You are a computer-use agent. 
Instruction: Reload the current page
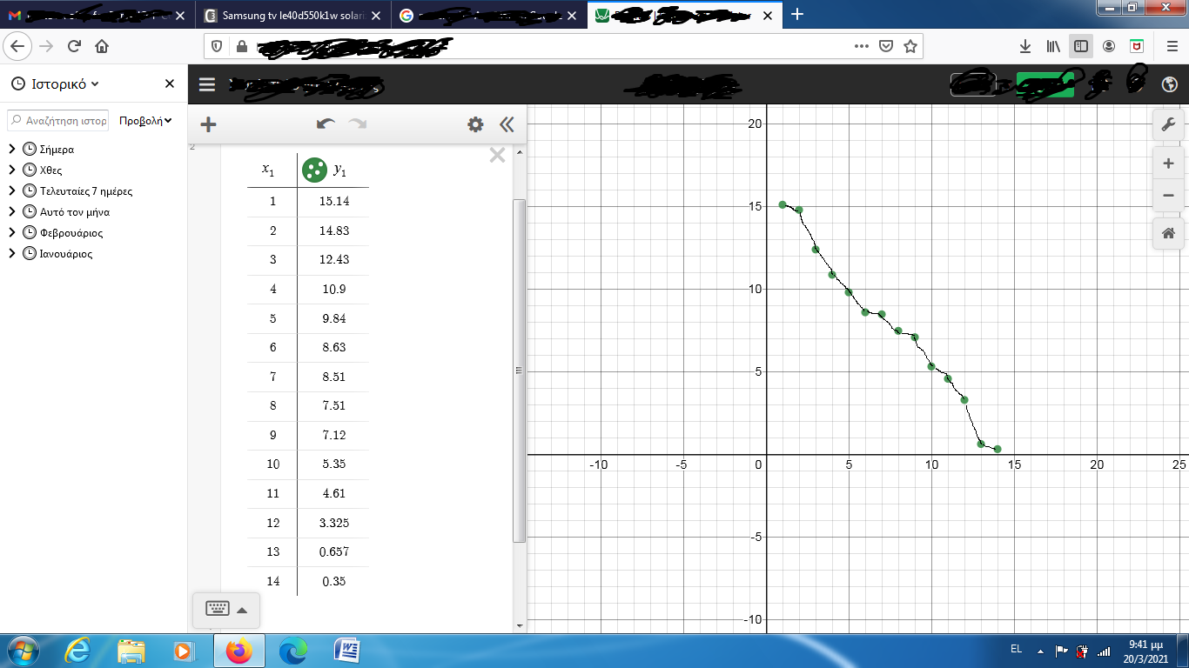coord(74,46)
